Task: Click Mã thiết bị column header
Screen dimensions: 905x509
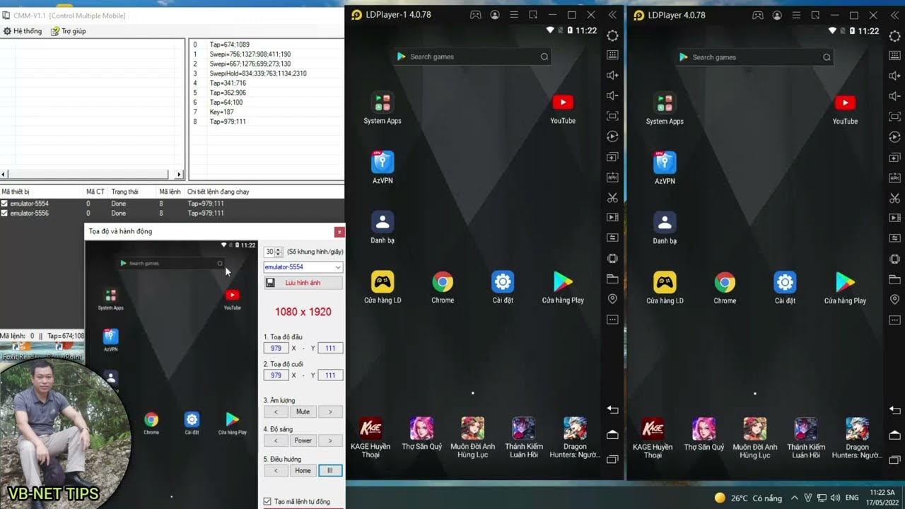Action: (x=42, y=192)
